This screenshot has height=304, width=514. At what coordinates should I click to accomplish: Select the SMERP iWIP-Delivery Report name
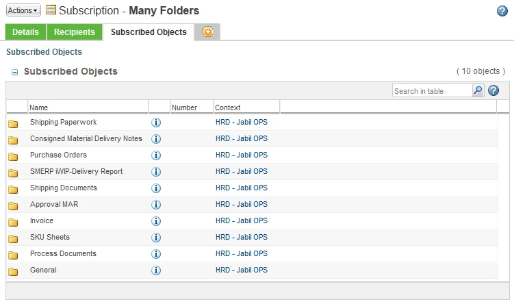pyautogui.click(x=77, y=171)
